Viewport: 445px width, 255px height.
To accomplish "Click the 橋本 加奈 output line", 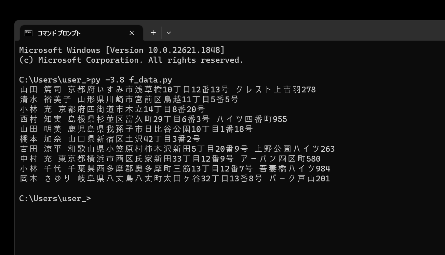I will pyautogui.click(x=110, y=139).
